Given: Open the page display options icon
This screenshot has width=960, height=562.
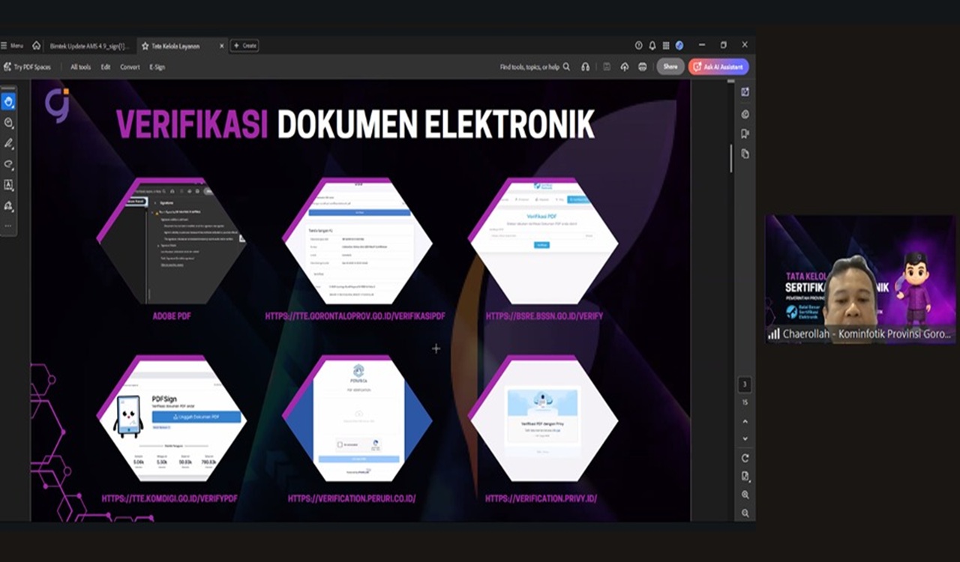Looking at the screenshot, I should tap(745, 476).
